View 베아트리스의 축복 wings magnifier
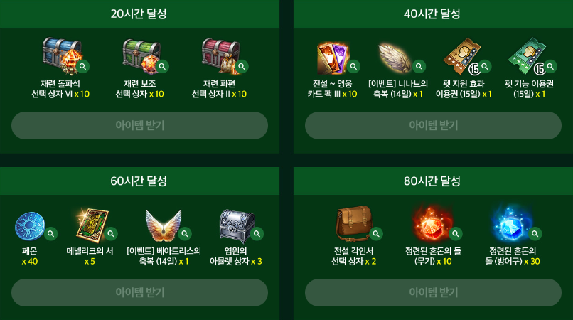The image size is (573, 320). coord(185,234)
